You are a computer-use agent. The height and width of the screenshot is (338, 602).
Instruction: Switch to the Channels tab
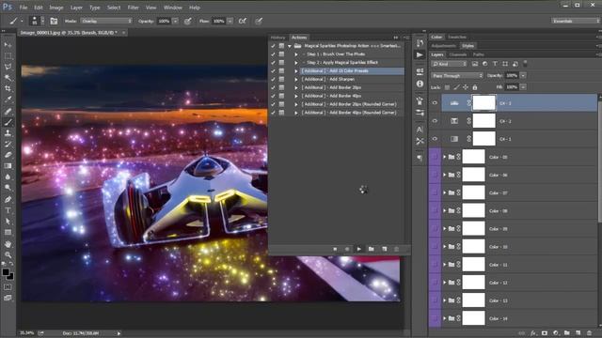pos(458,54)
